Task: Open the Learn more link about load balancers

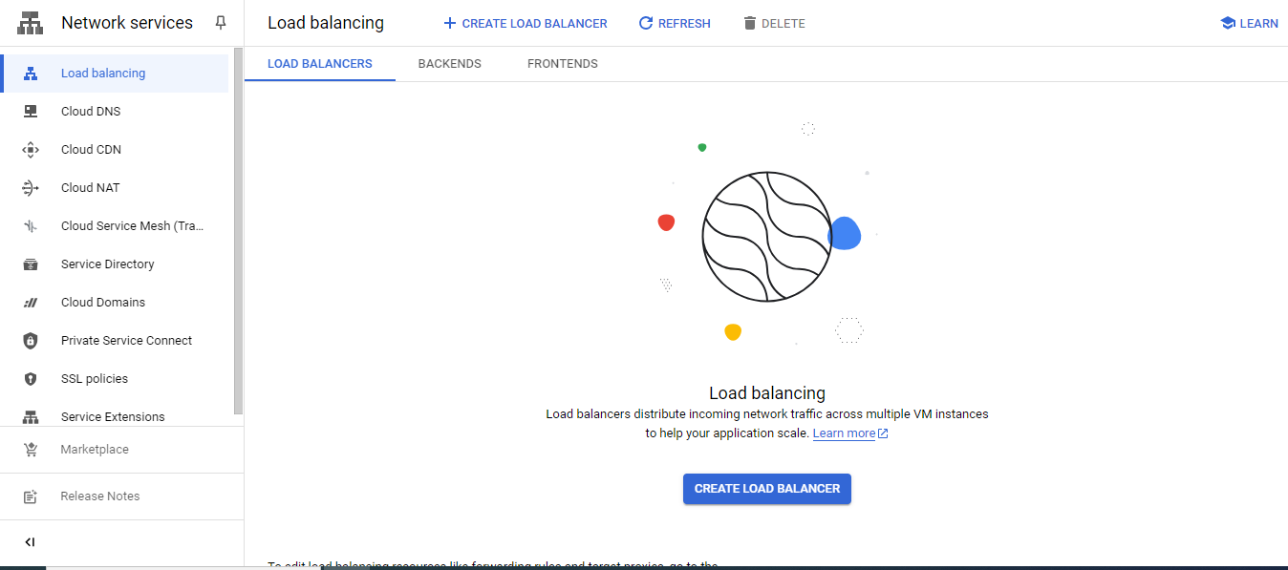Action: tap(844, 433)
